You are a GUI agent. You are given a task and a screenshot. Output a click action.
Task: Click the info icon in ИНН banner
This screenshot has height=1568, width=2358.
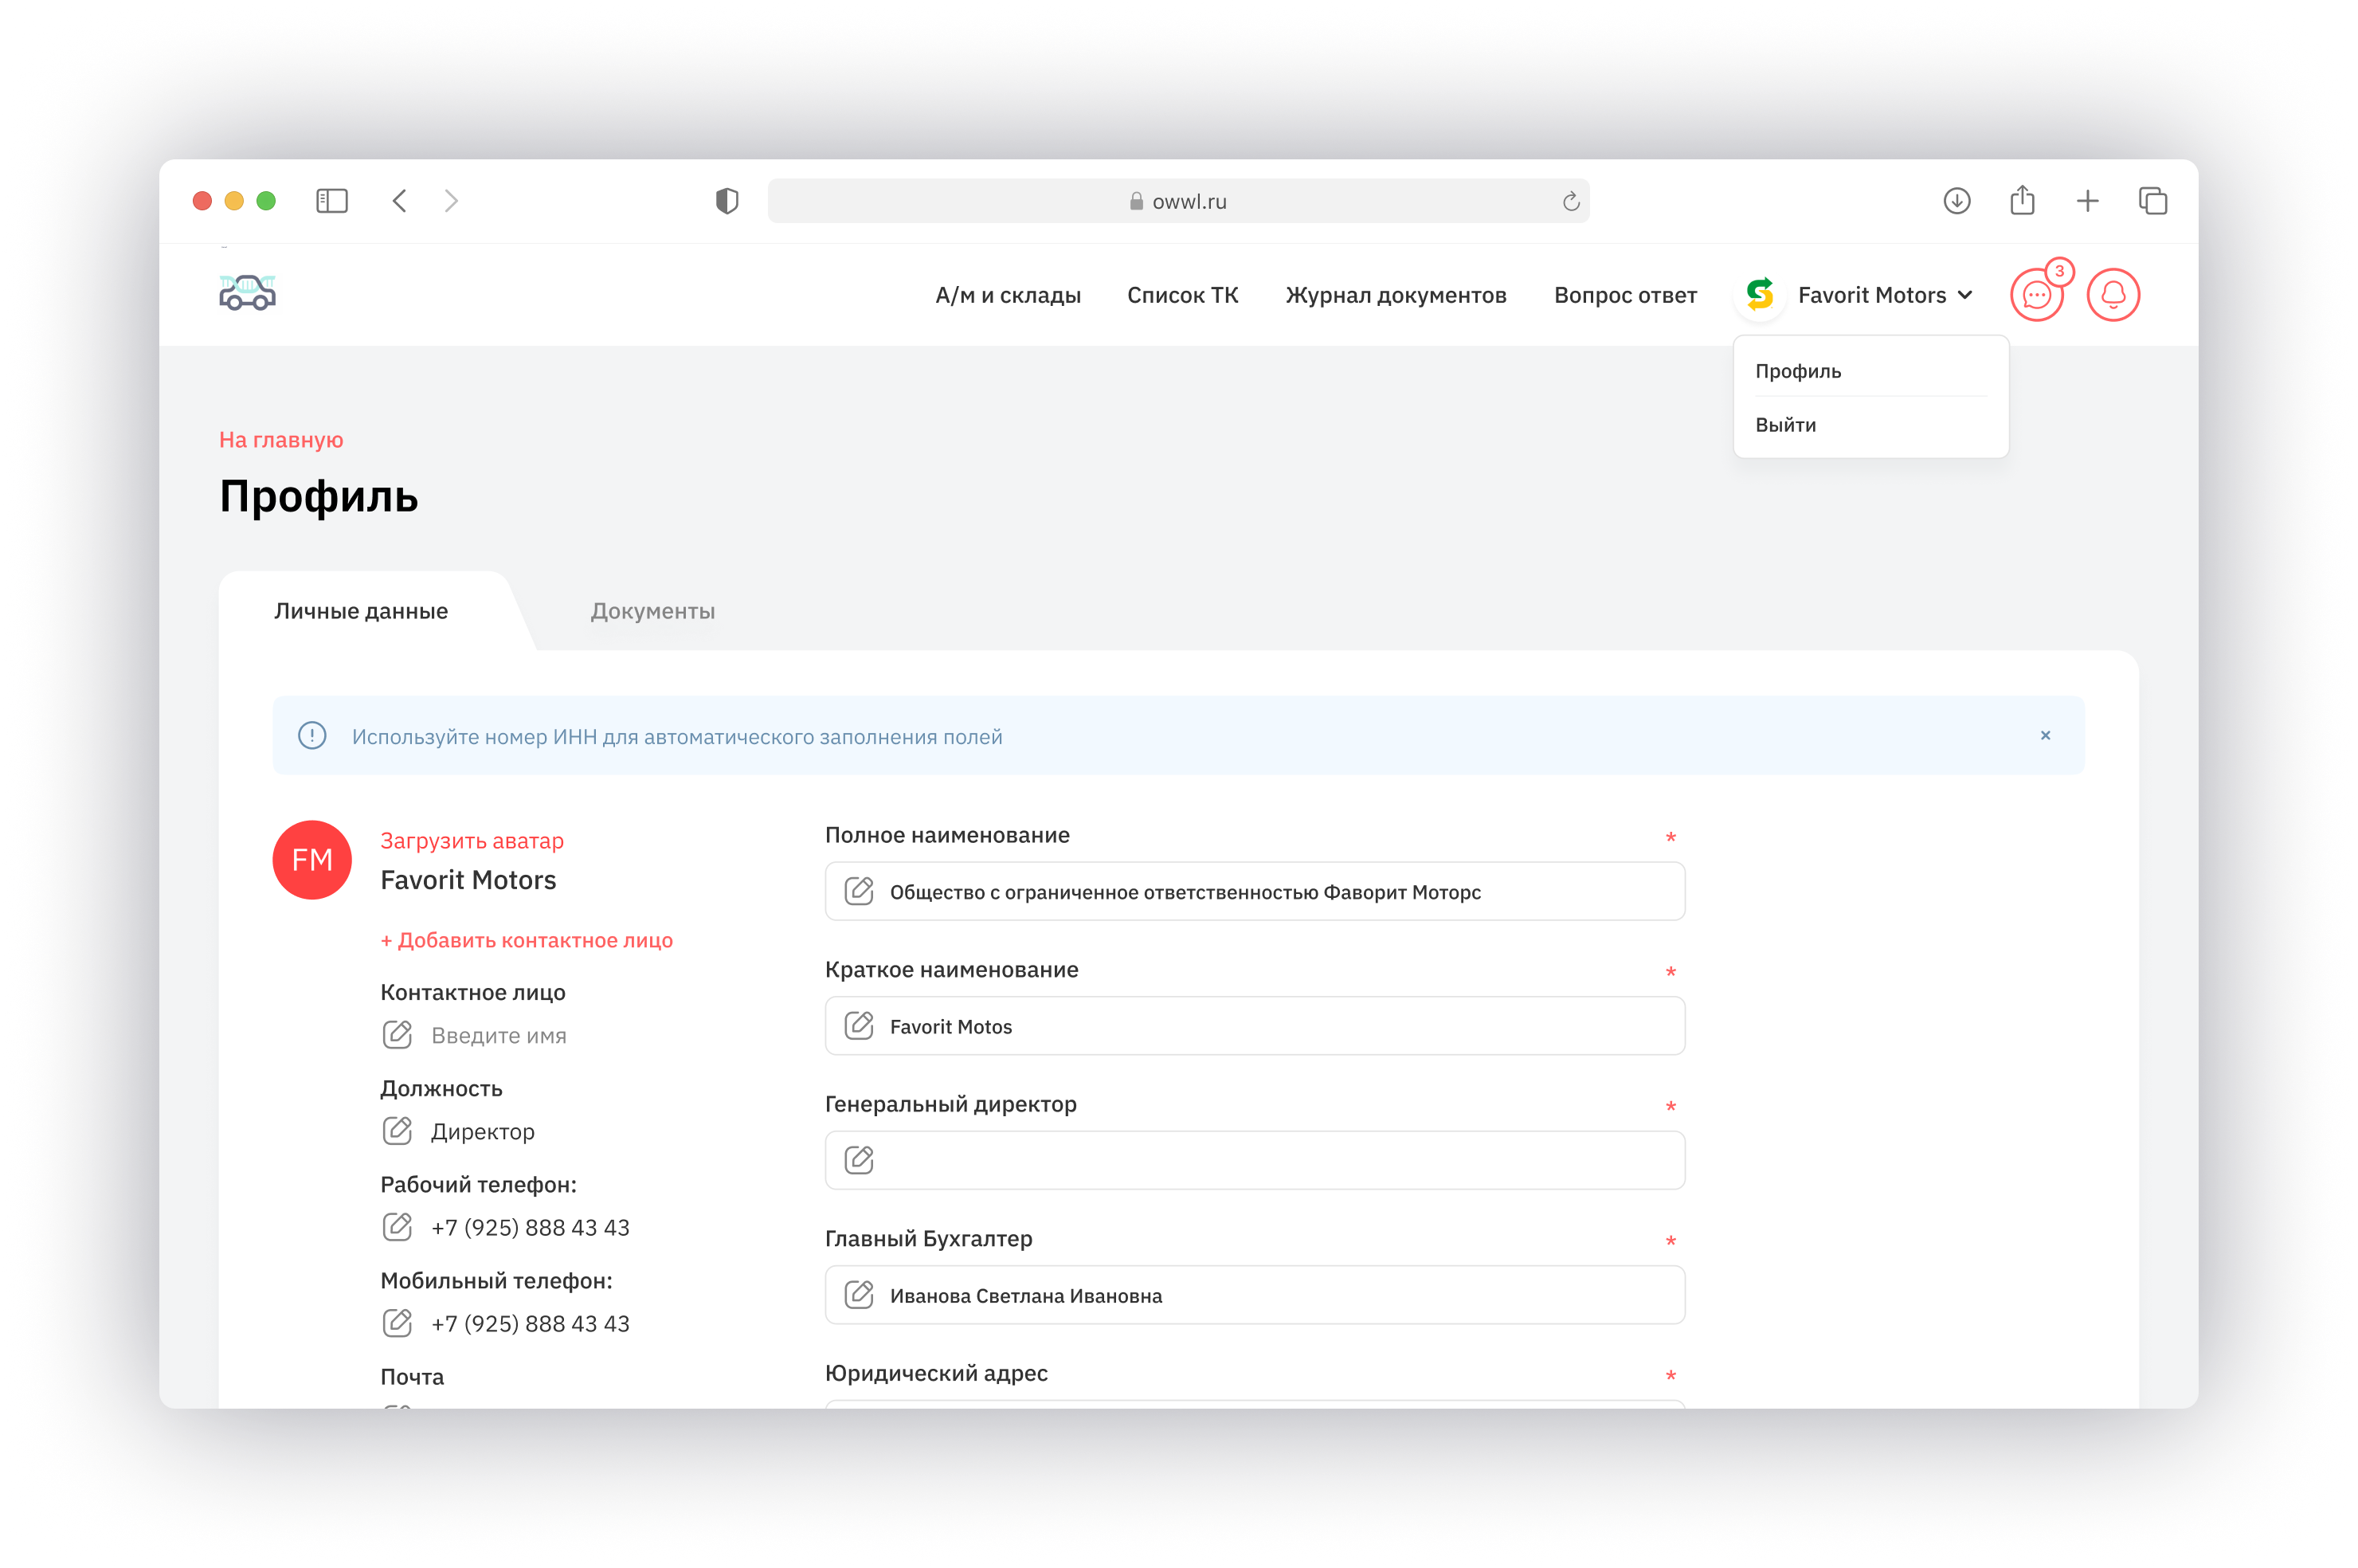[311, 736]
